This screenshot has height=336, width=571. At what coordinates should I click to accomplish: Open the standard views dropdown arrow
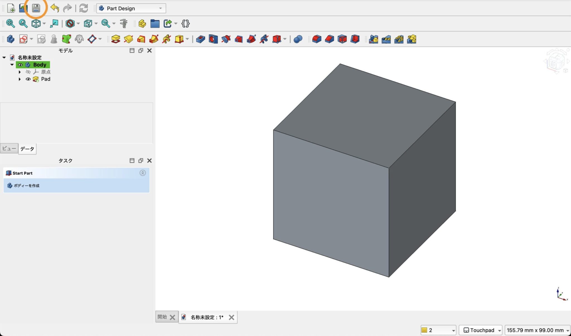point(44,24)
